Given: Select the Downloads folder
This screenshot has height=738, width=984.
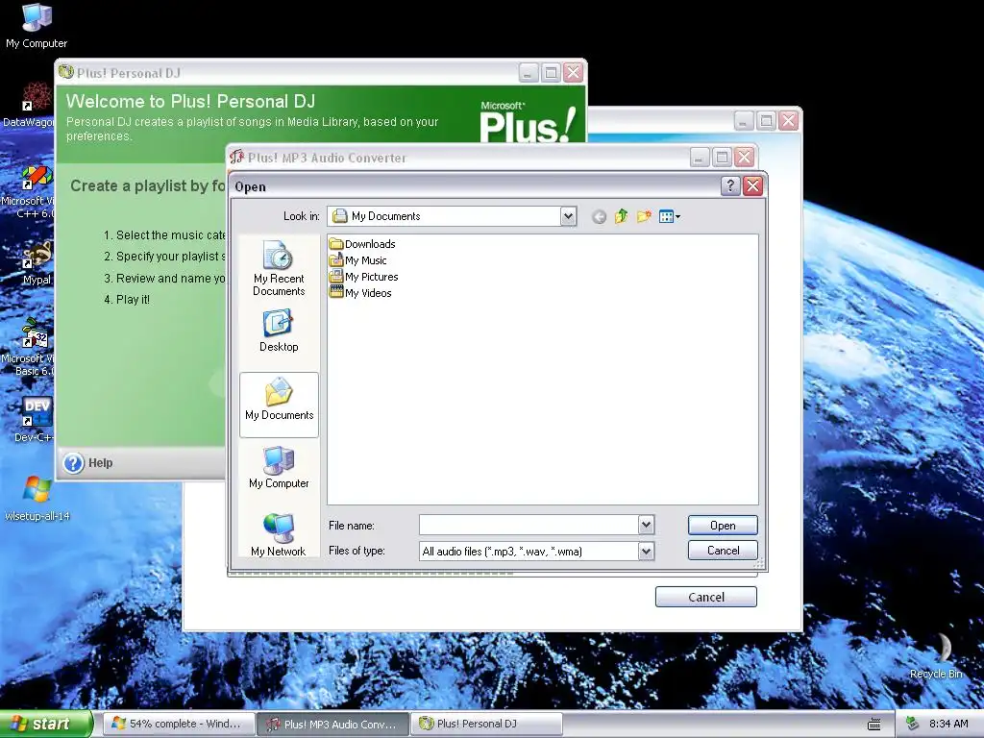Looking at the screenshot, I should pos(362,243).
